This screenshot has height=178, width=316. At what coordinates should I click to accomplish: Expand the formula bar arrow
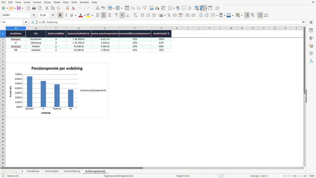pos(303,22)
